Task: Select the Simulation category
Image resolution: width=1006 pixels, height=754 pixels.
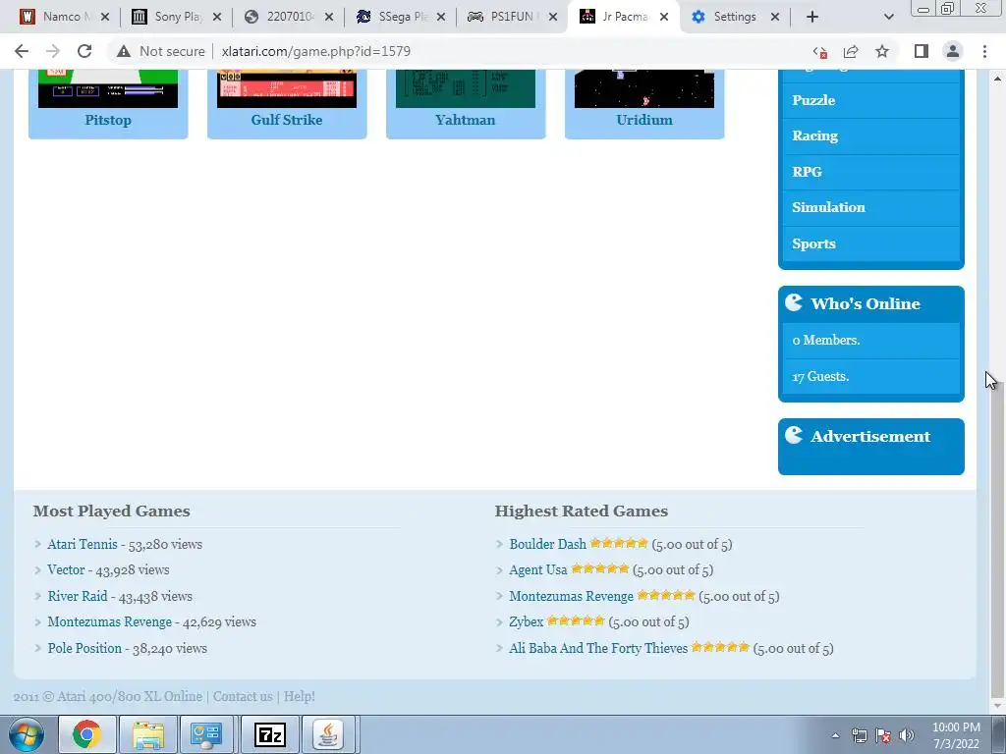Action: [x=870, y=208]
